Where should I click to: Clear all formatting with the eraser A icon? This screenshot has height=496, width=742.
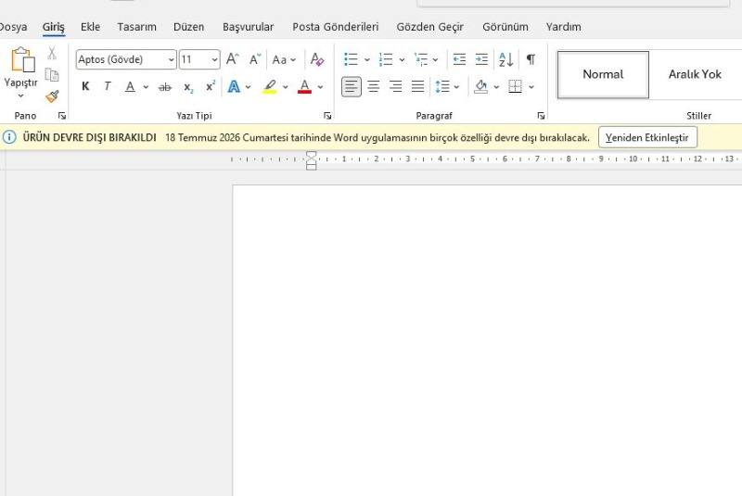(x=316, y=59)
